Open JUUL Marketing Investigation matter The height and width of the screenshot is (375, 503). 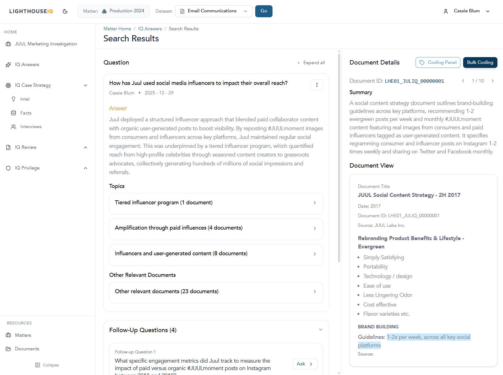pos(46,44)
